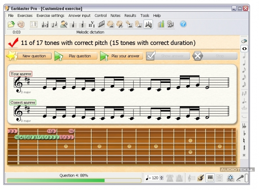Open the Help menu
The image size is (259, 190).
click(157, 15)
